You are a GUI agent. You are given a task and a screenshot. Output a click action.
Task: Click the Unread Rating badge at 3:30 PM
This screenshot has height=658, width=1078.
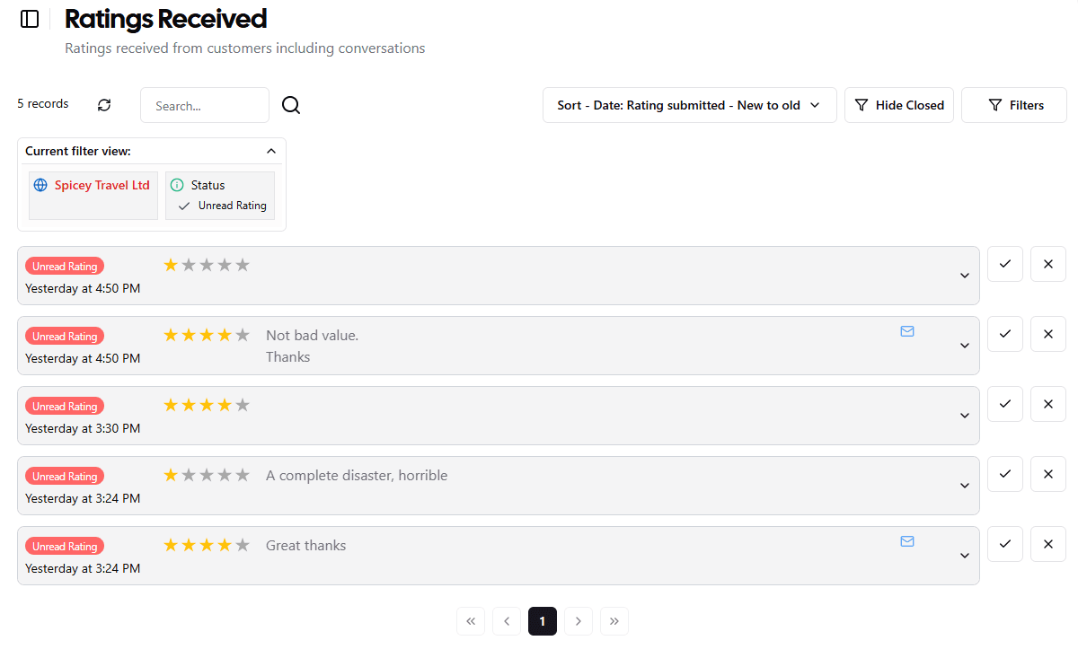click(65, 407)
